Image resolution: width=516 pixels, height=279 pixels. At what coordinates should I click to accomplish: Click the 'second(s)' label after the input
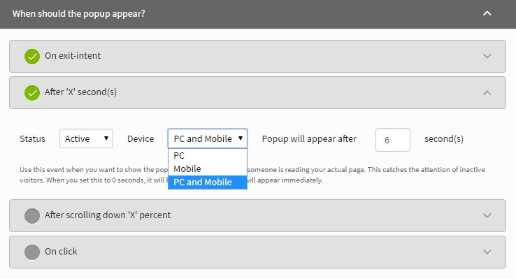[444, 139]
